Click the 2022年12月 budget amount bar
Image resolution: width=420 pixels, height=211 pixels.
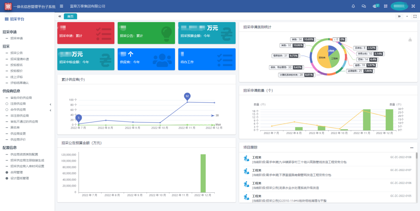(203, 173)
